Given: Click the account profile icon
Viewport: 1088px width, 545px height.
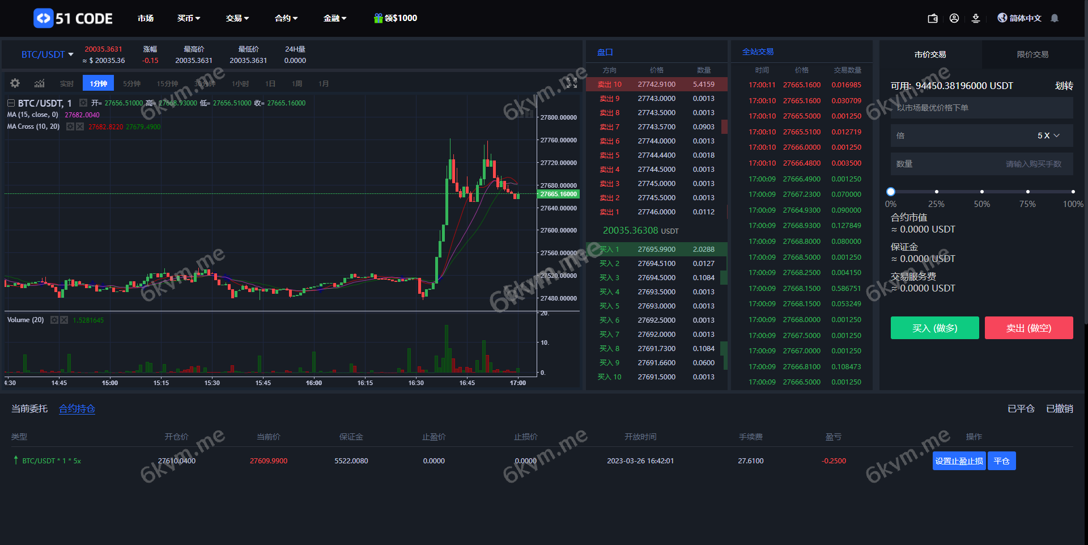Looking at the screenshot, I should pos(954,18).
